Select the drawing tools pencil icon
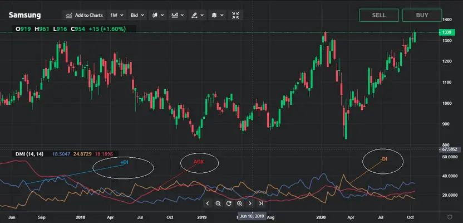 197,15
